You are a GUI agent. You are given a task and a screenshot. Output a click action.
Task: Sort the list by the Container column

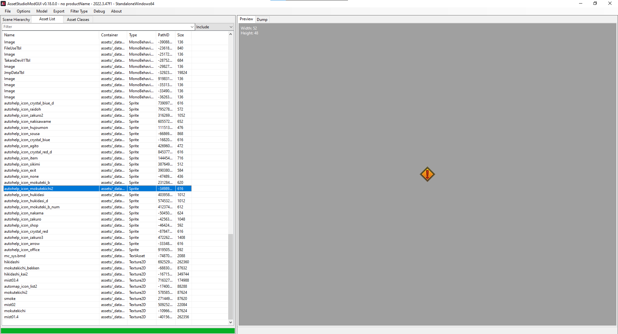[113, 35]
